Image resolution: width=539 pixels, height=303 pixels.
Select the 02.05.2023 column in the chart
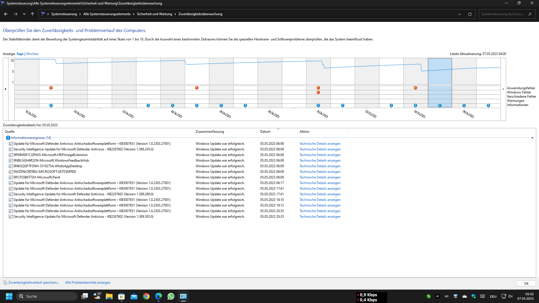(367, 83)
